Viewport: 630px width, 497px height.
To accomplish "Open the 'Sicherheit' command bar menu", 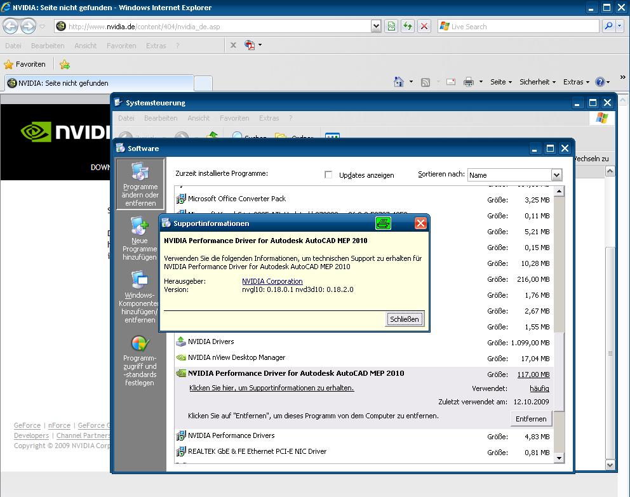I will tap(537, 82).
